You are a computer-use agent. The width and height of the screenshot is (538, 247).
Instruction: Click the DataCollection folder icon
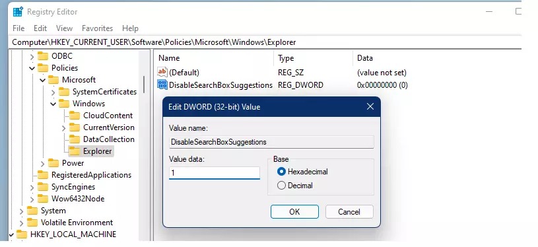tap(75, 139)
